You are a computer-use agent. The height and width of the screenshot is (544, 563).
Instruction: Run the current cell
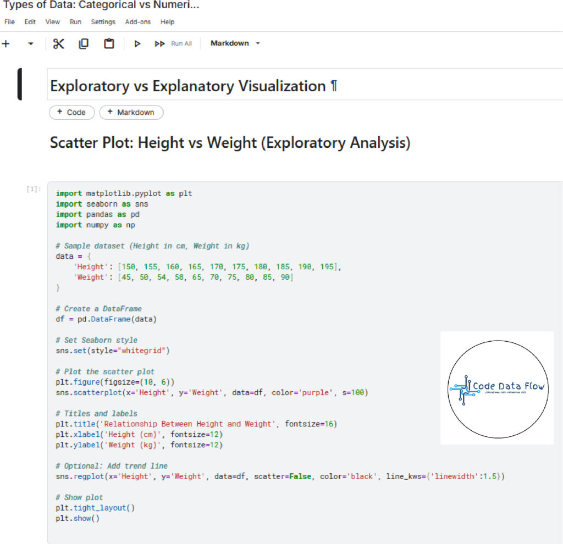(137, 44)
